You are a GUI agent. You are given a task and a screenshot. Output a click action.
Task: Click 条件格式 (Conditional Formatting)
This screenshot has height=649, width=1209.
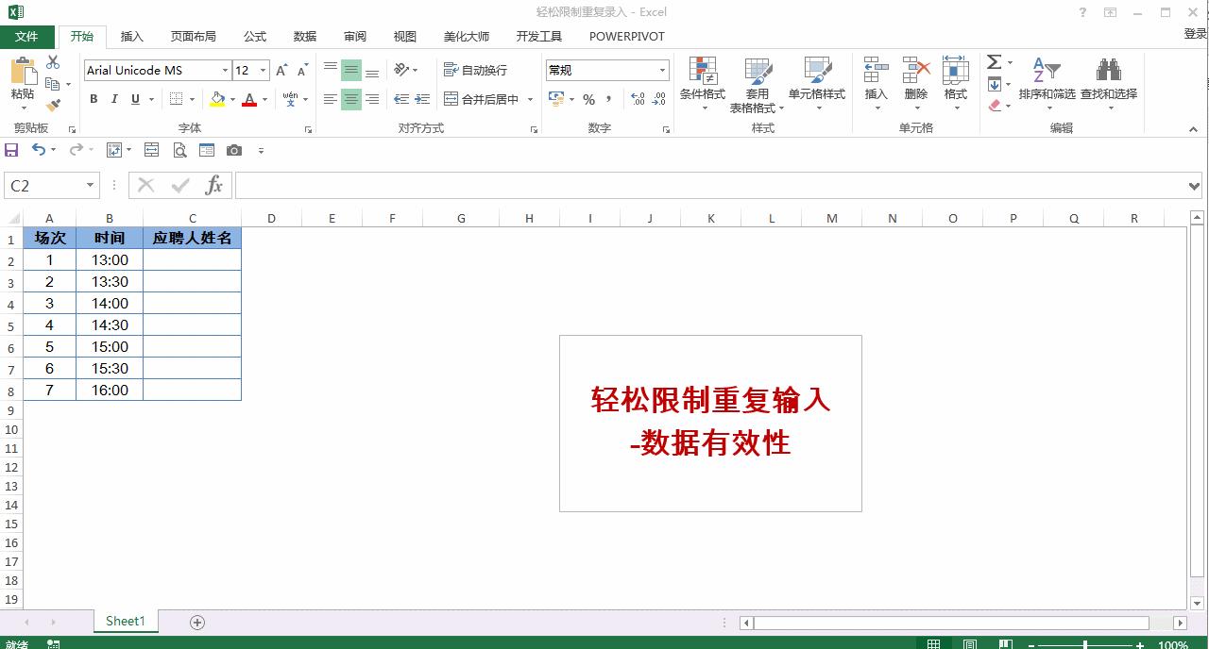[703, 83]
